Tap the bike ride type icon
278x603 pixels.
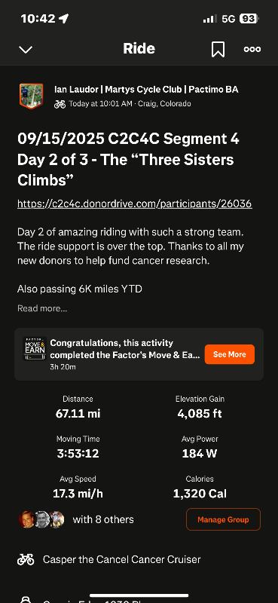pyautogui.click(x=60, y=104)
